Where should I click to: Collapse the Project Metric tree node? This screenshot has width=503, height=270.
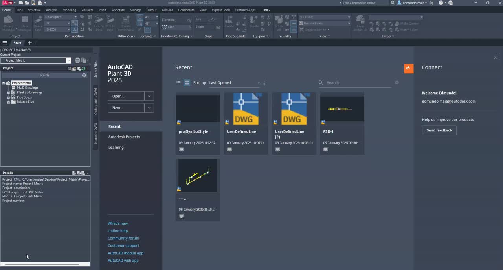coord(4,83)
